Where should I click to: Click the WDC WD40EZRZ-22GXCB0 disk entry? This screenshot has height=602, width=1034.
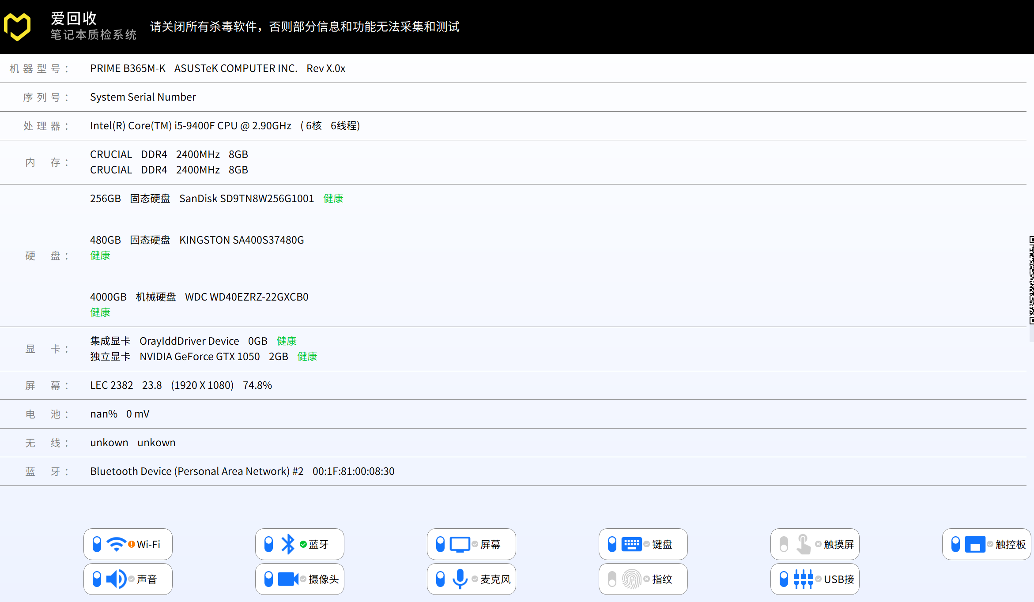point(246,297)
